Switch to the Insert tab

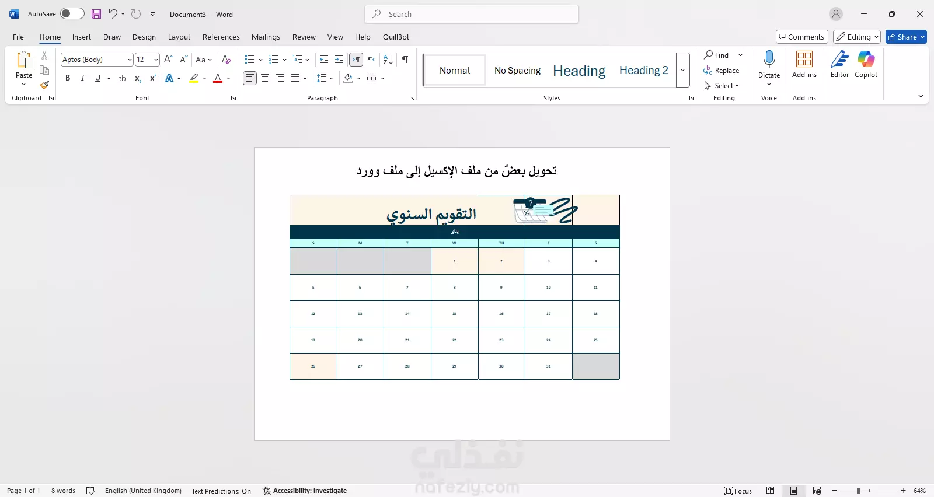point(82,37)
